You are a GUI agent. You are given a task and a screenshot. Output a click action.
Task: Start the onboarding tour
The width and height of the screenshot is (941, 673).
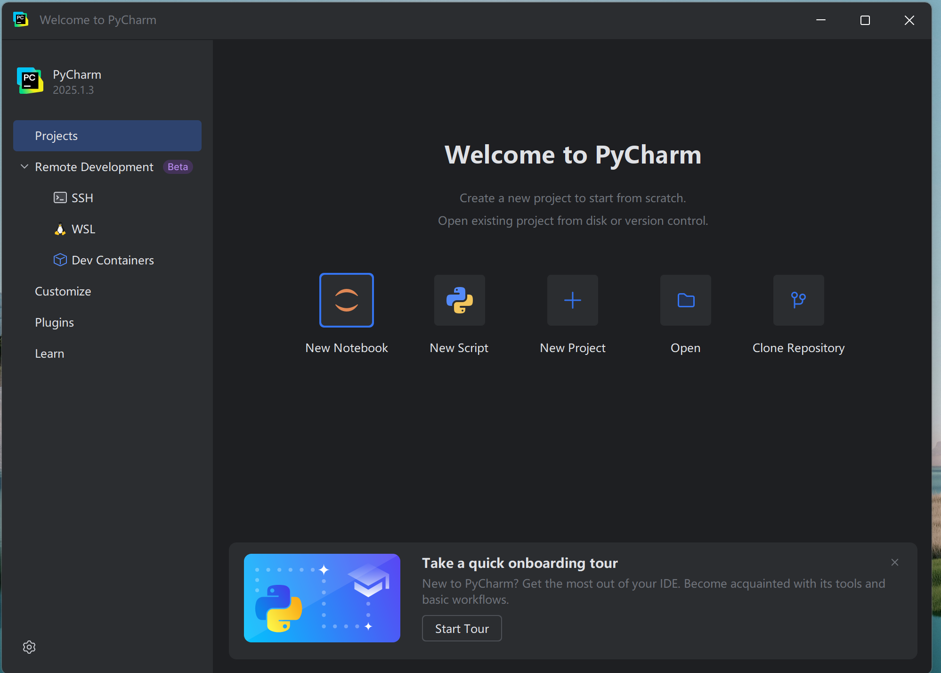(461, 628)
